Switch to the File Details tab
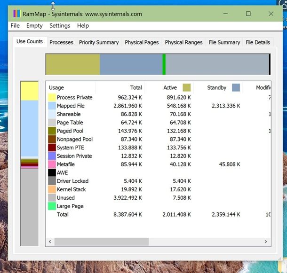287x273 pixels. point(258,42)
